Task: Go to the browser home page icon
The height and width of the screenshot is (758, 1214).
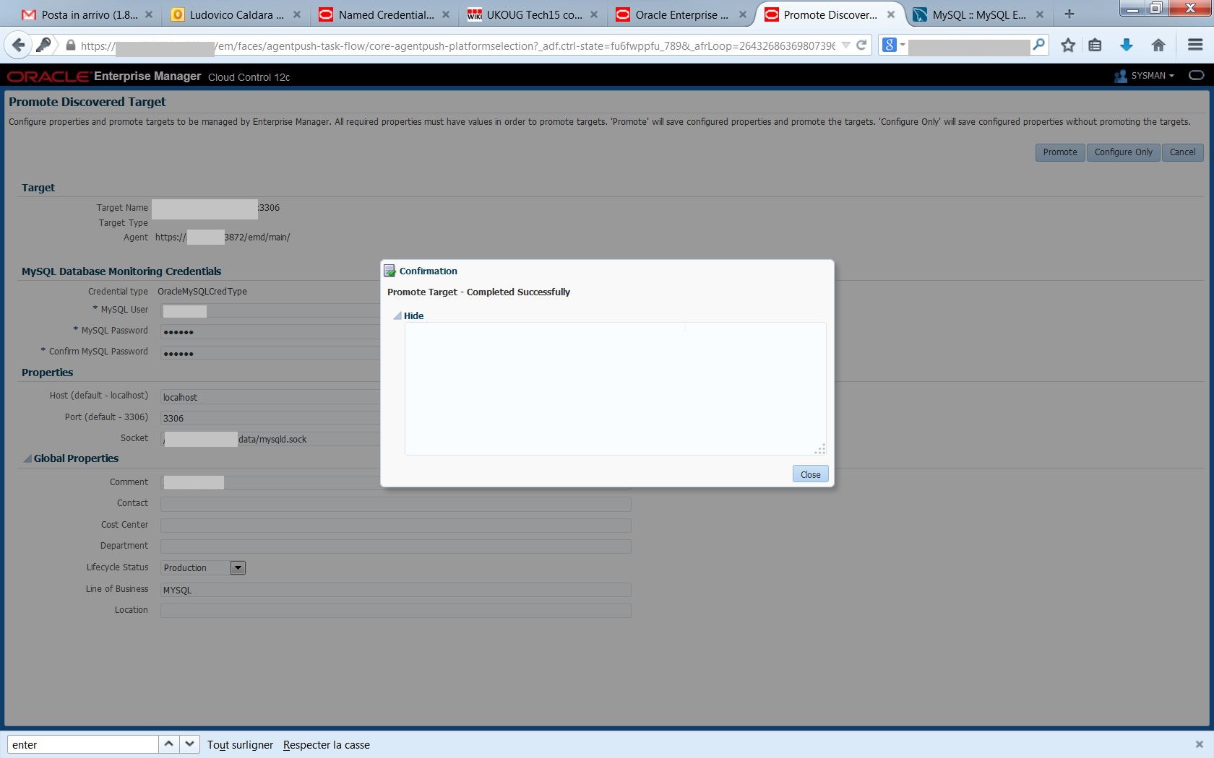Action: pos(1158,45)
